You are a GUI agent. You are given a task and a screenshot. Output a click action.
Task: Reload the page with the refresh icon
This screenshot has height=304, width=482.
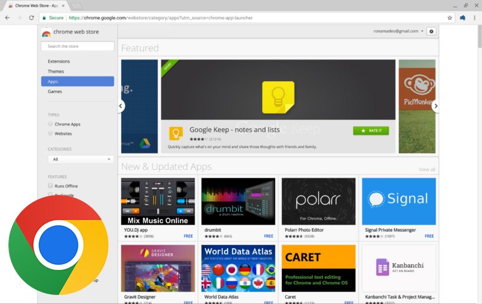(31, 18)
